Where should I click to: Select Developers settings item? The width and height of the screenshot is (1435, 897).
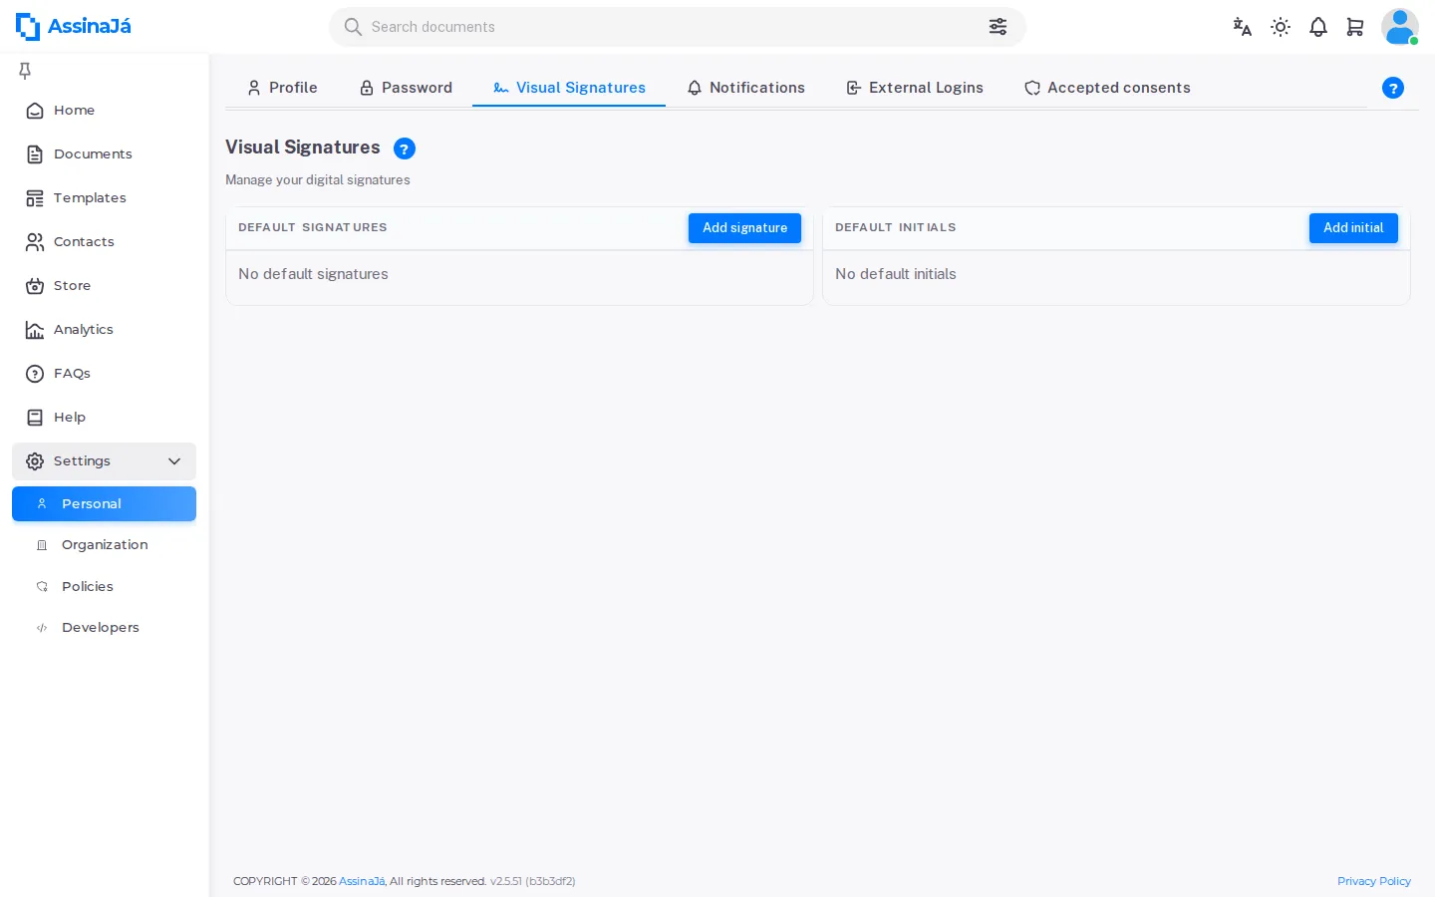pyautogui.click(x=104, y=628)
